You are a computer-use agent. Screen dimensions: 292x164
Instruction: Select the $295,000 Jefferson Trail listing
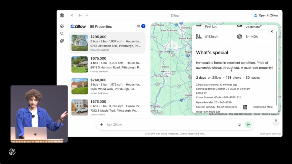click(x=115, y=43)
